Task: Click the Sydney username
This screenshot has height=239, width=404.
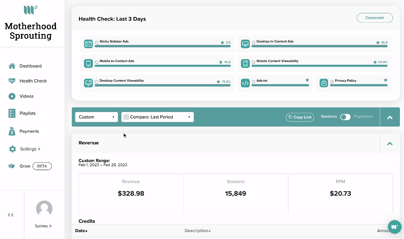Action: click(x=41, y=226)
